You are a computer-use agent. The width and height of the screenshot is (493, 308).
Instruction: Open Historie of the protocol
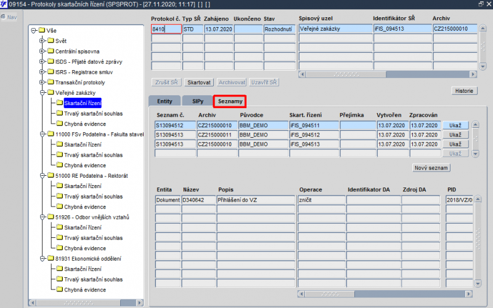tap(464, 91)
